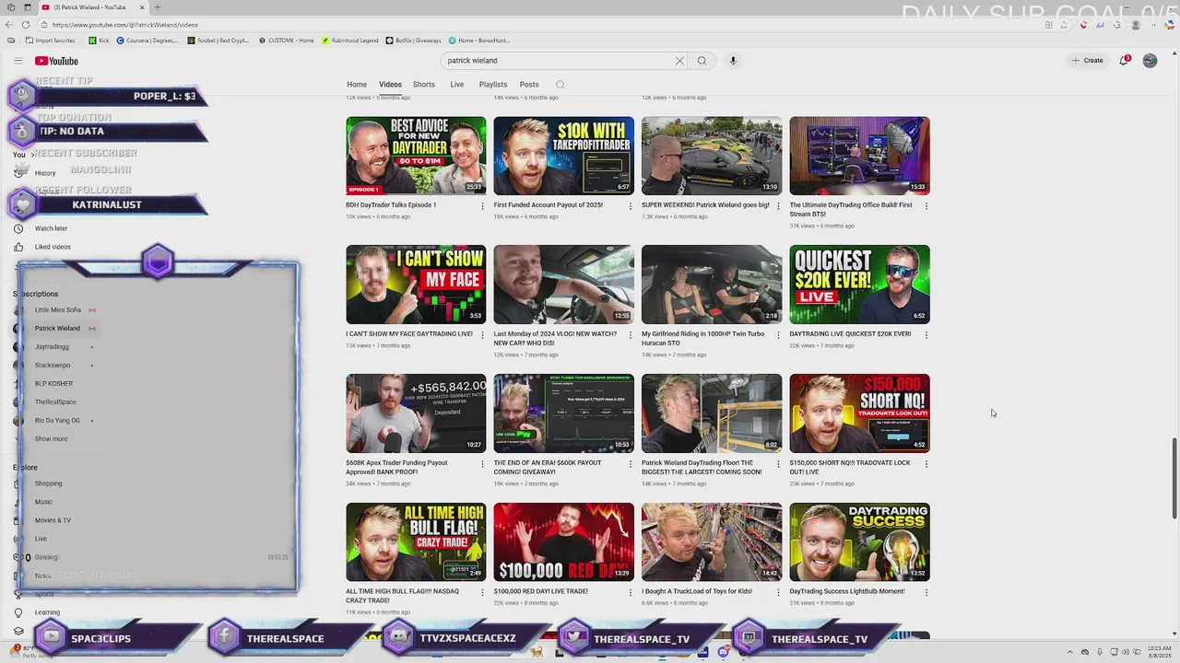Open the Robinhood Legend bookmark
This screenshot has width=1180, height=663.
[350, 41]
